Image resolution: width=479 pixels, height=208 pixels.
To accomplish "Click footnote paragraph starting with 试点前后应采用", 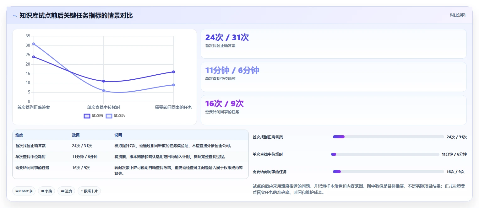I will coord(359,189).
